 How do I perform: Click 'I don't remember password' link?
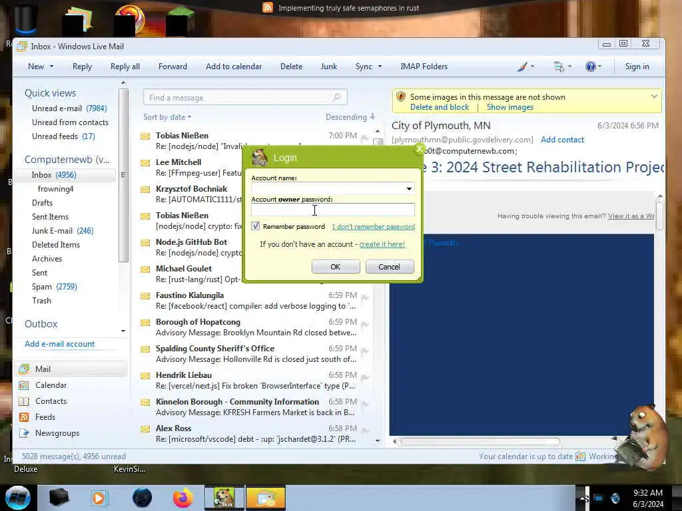373,226
